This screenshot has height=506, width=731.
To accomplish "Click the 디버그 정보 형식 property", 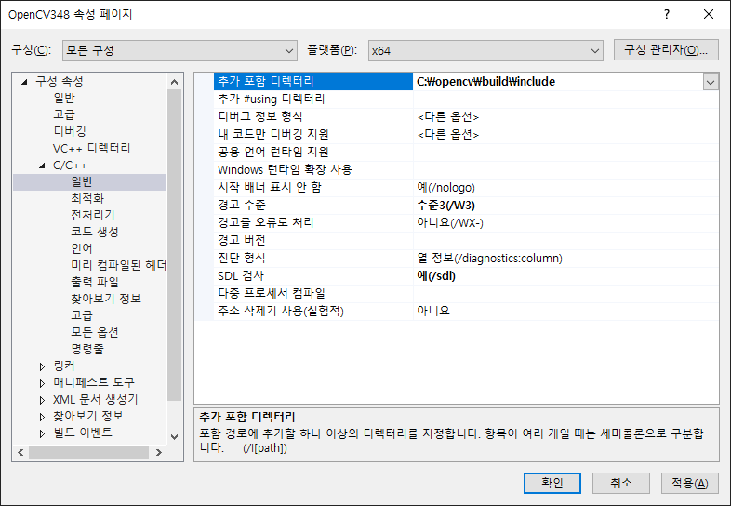I will [313, 117].
